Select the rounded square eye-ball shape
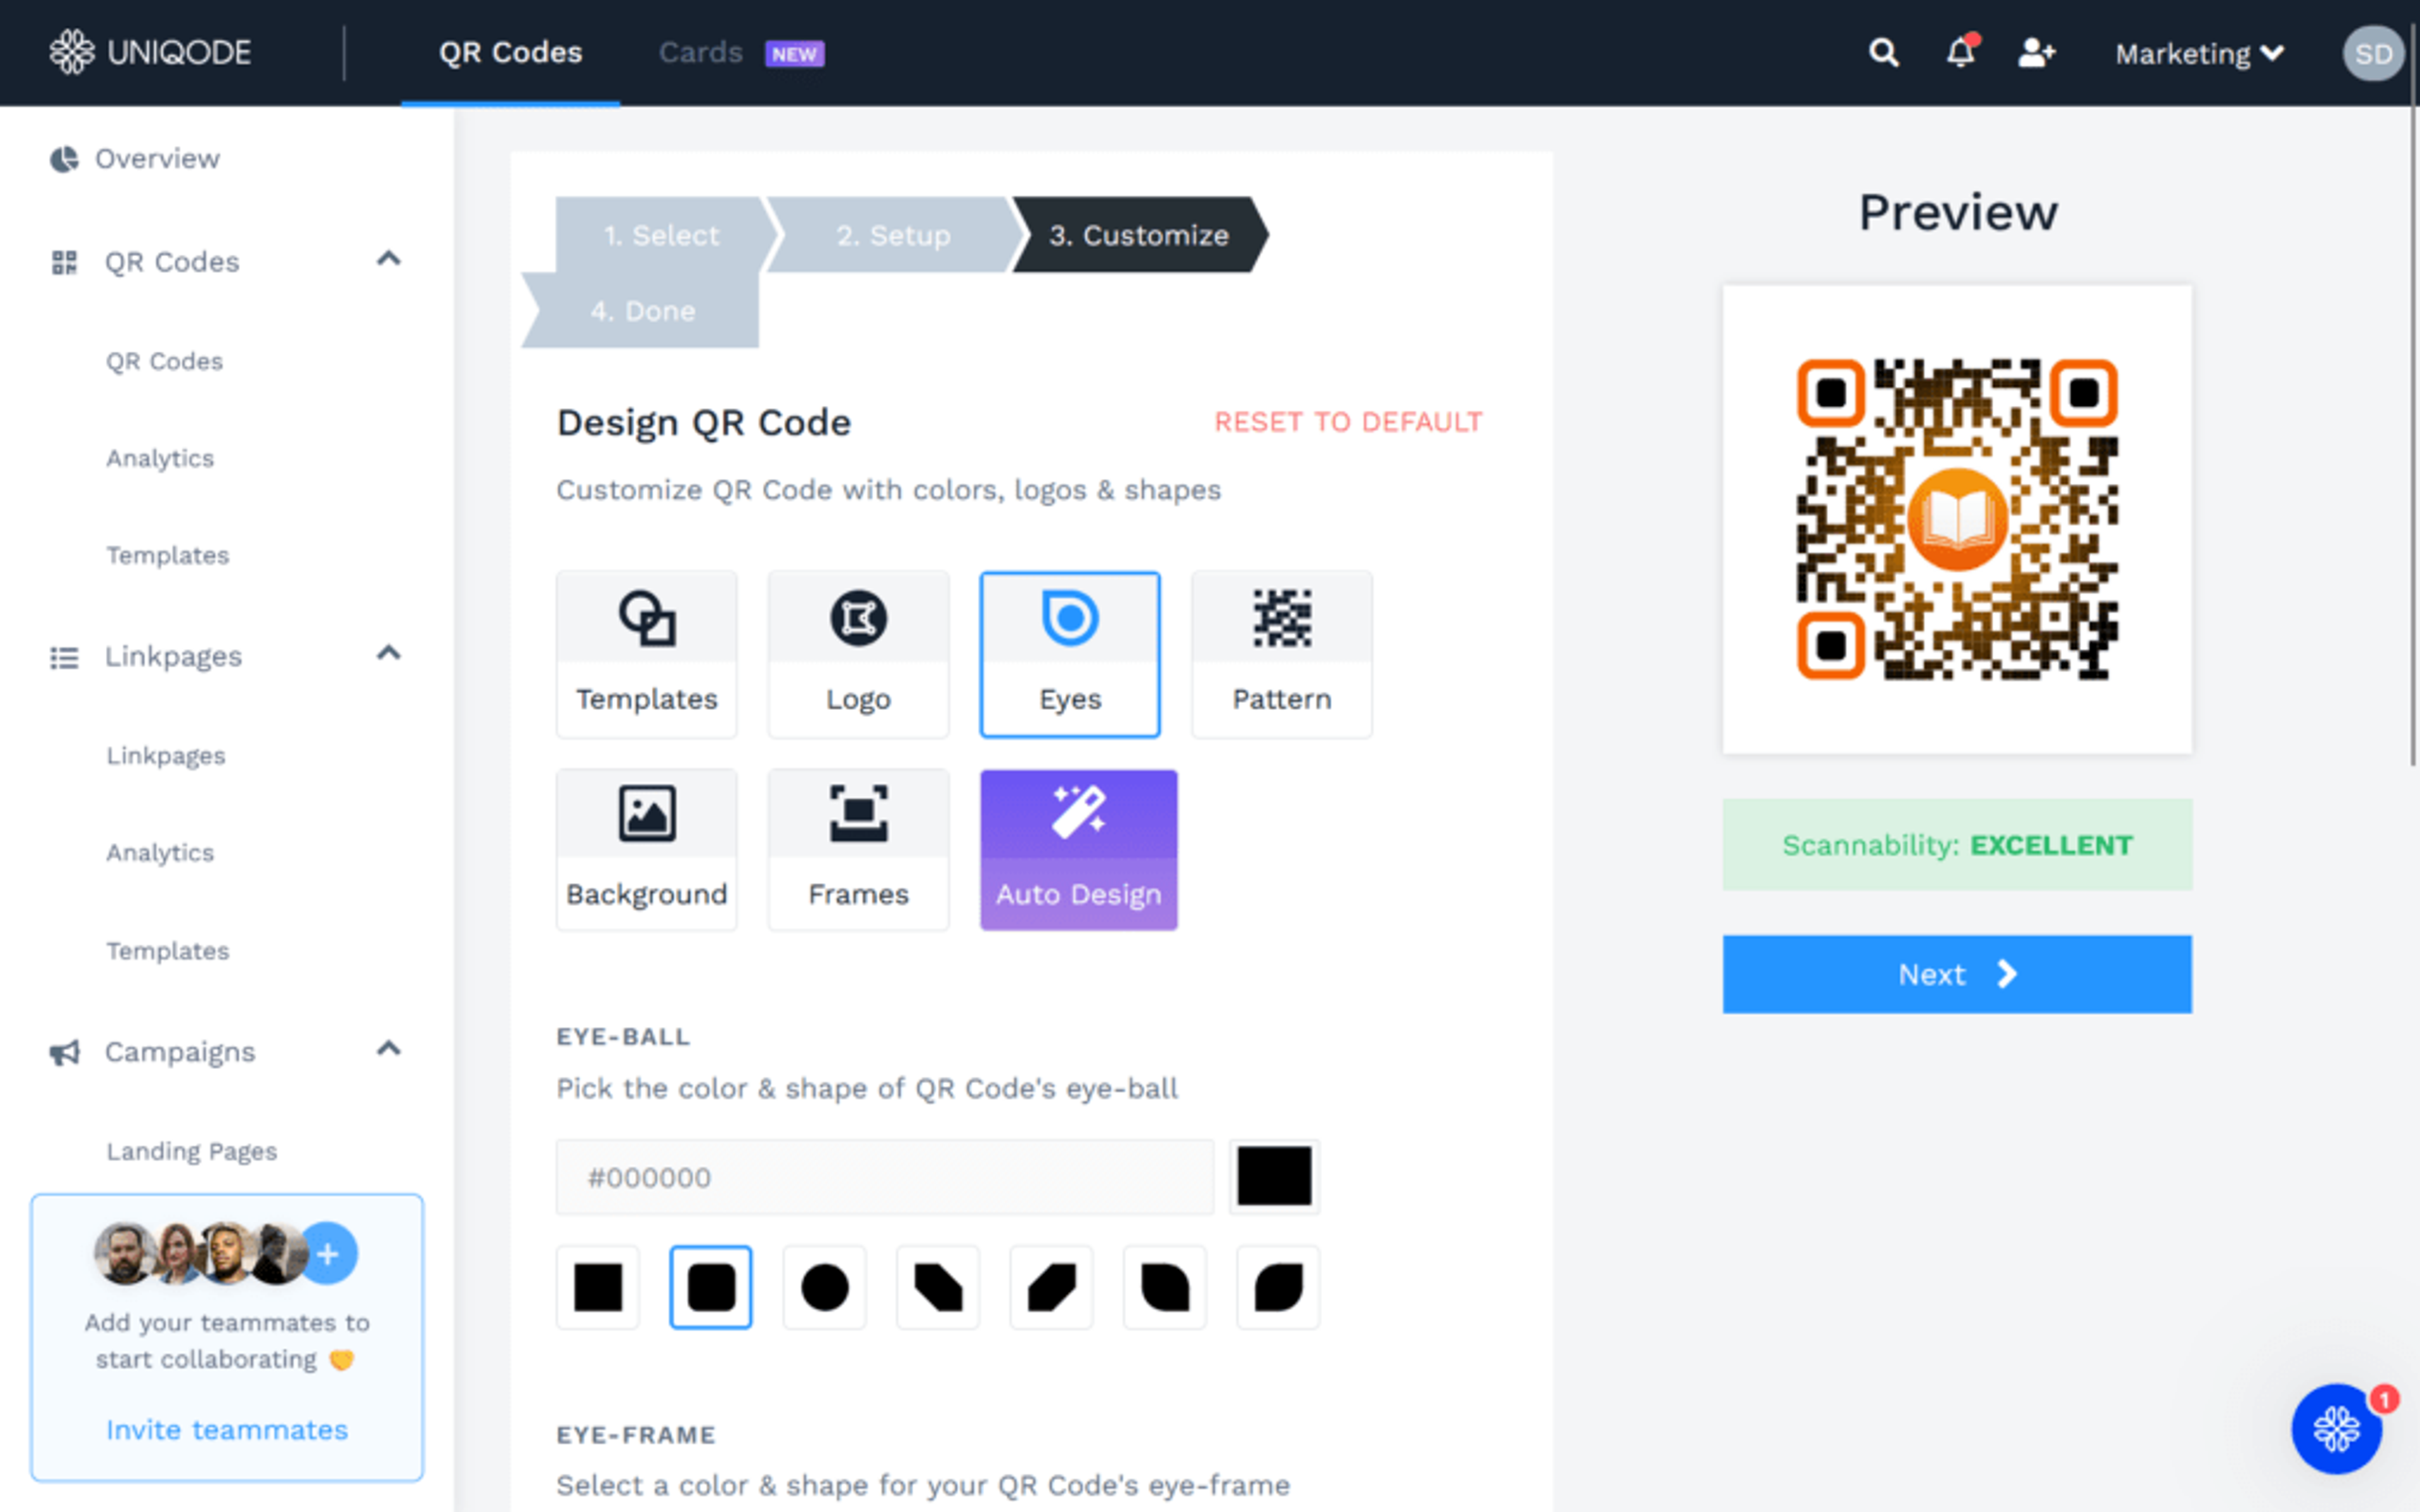 click(711, 1287)
